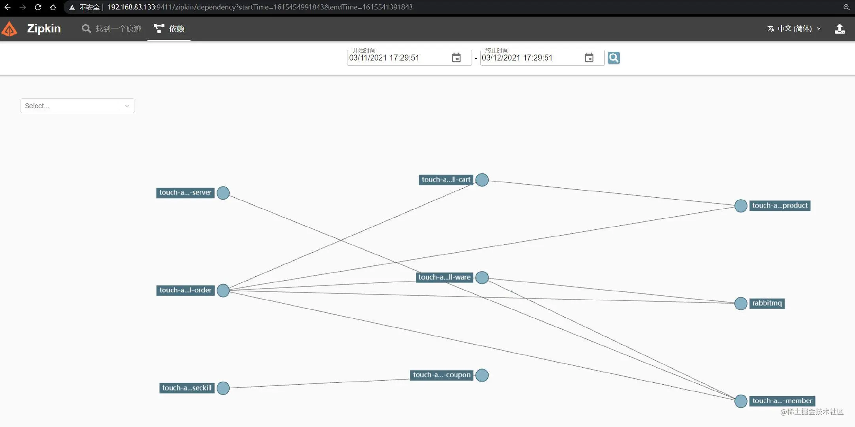Select the 依赖 tab
This screenshot has width=855, height=427.
click(x=169, y=29)
